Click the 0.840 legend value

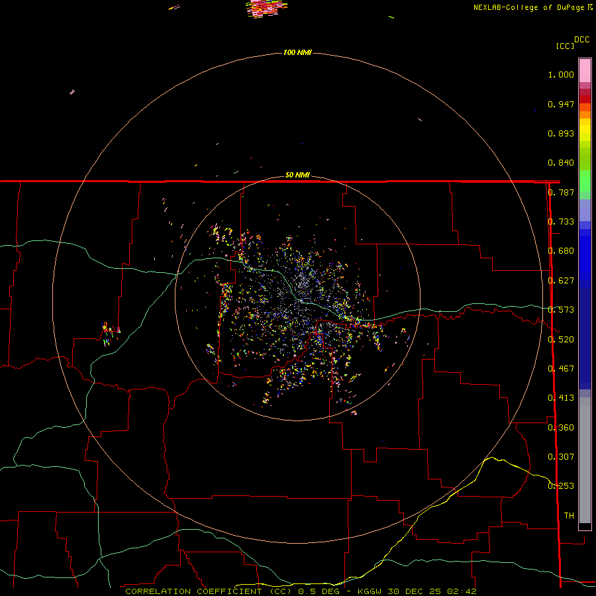pos(561,163)
